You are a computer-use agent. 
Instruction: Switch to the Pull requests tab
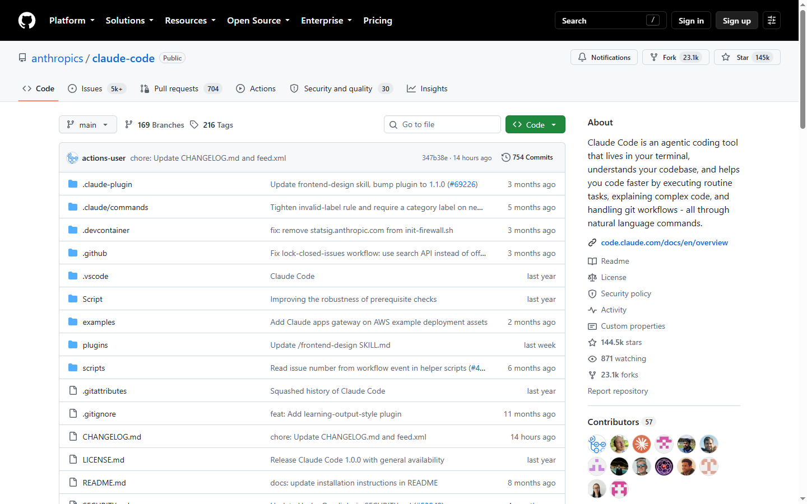181,88
